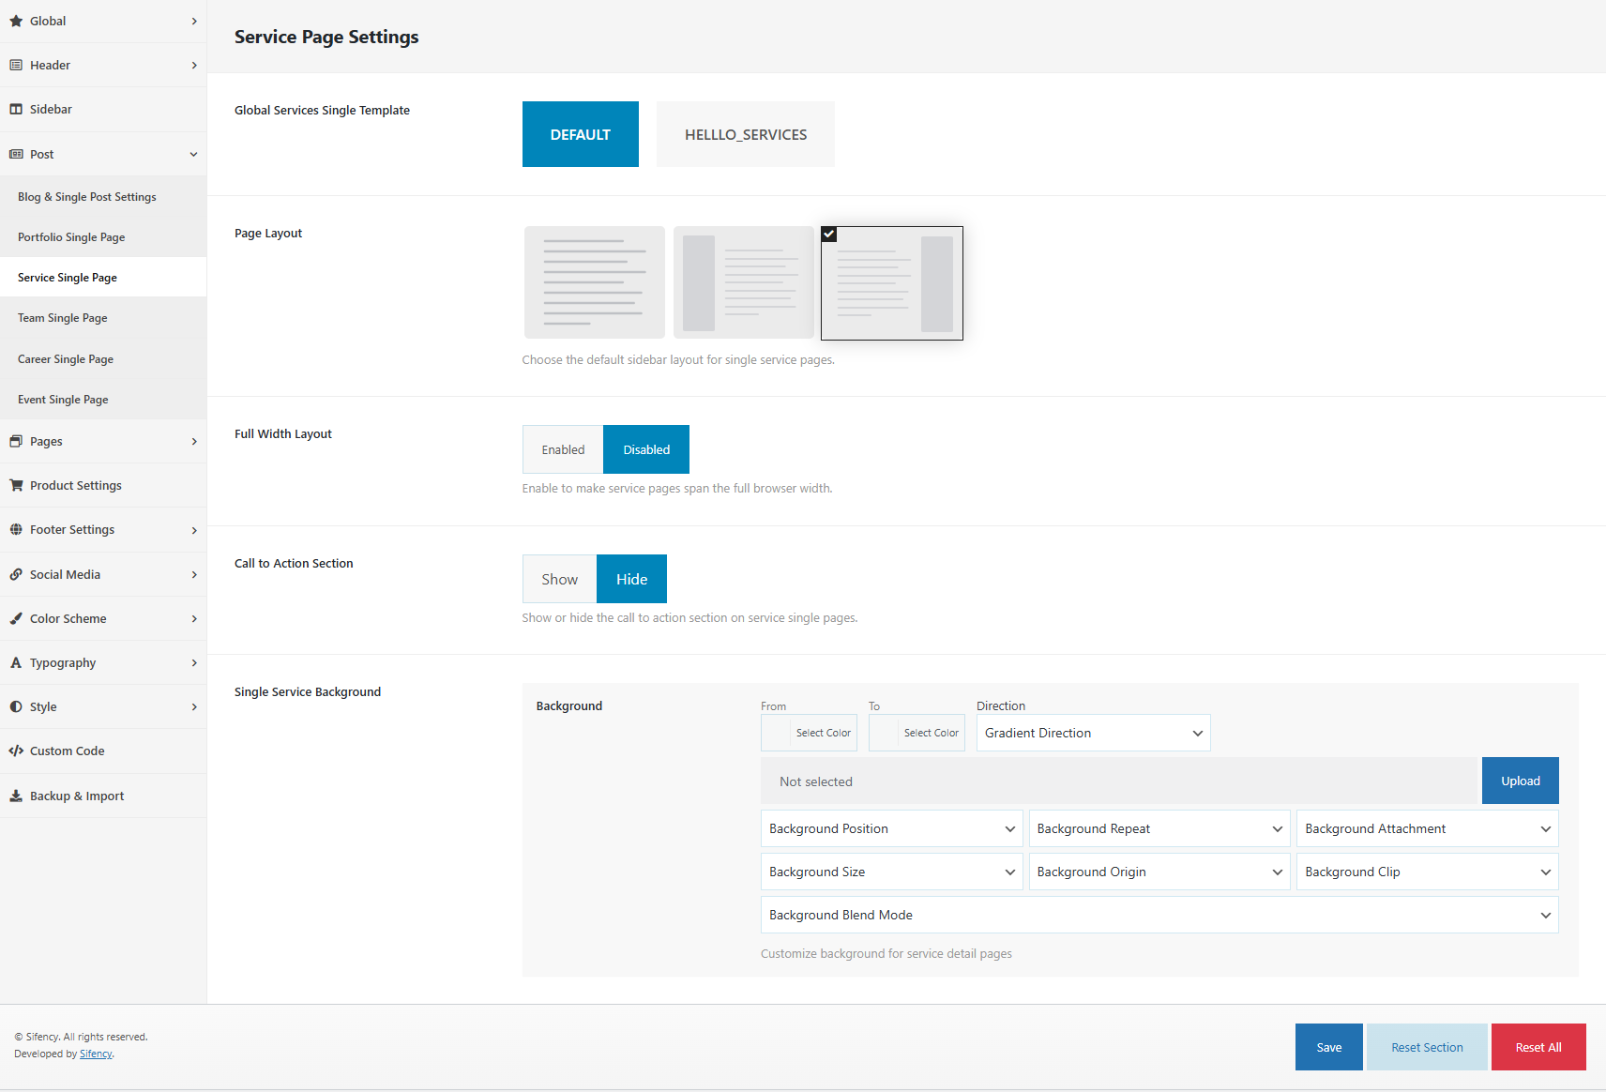Open the Sifency developer link

(96, 1054)
